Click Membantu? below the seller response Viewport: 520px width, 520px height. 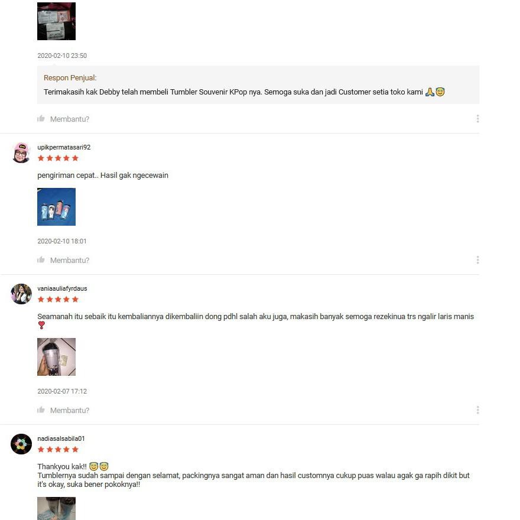click(70, 119)
